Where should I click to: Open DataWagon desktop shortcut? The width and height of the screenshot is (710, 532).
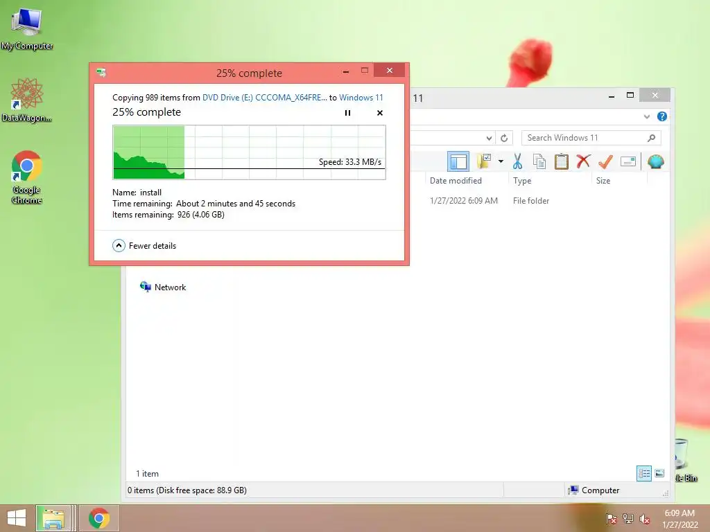27,100
